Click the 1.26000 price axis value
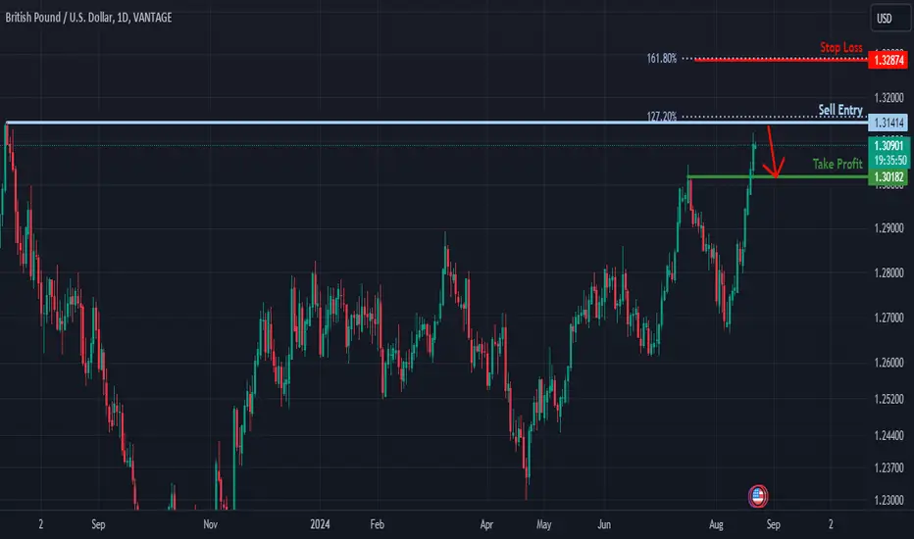 [x=889, y=363]
